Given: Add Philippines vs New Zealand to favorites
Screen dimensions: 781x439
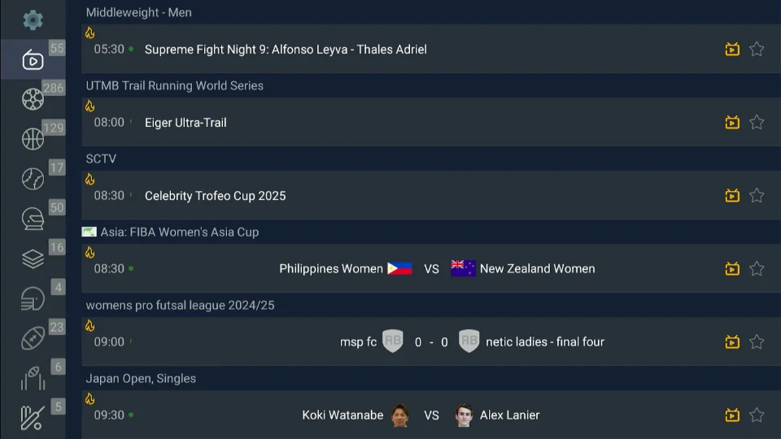Looking at the screenshot, I should 757,269.
